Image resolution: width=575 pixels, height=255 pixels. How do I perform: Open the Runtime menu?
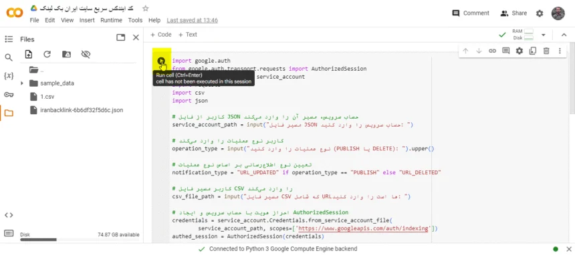(111, 20)
